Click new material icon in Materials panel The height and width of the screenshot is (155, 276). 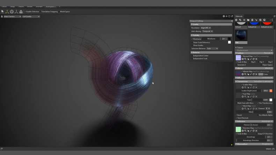(x=236, y=20)
